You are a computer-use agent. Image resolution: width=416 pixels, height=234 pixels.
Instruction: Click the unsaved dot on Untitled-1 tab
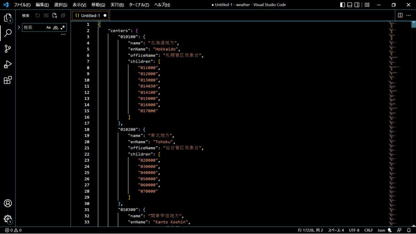tap(105, 16)
